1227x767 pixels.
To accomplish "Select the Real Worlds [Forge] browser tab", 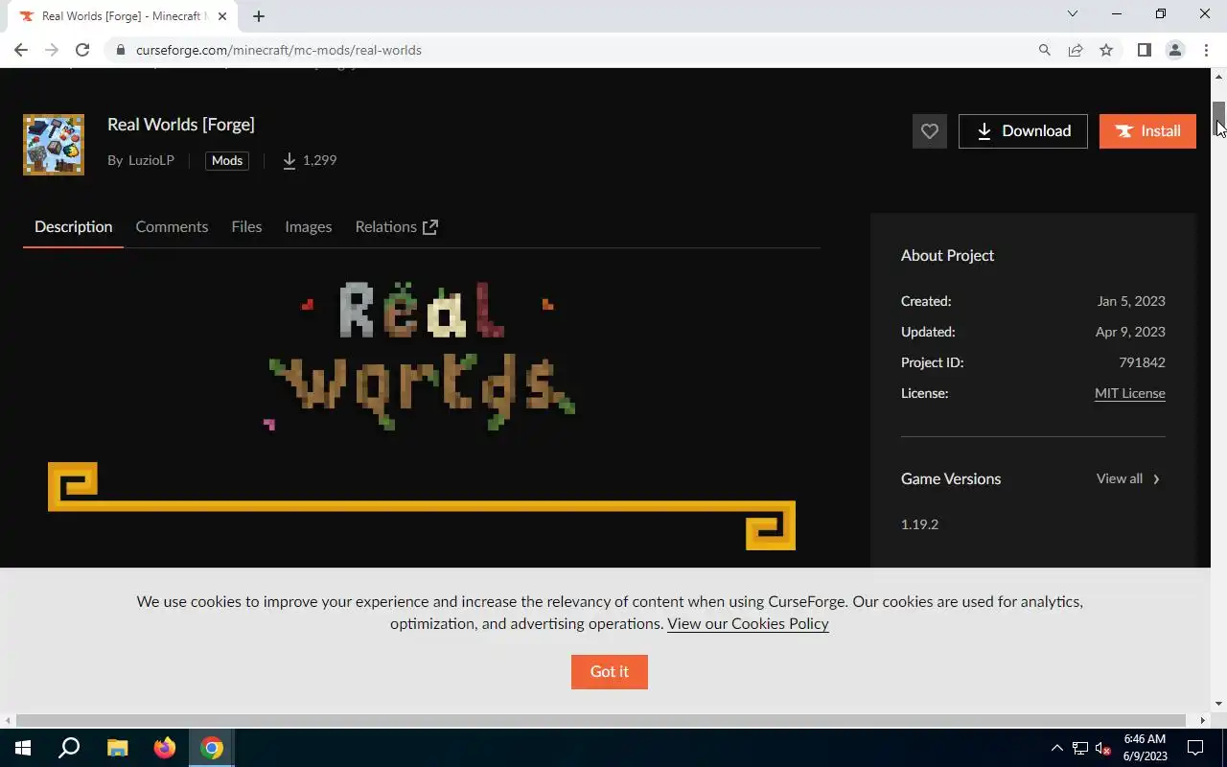I will coord(123,16).
